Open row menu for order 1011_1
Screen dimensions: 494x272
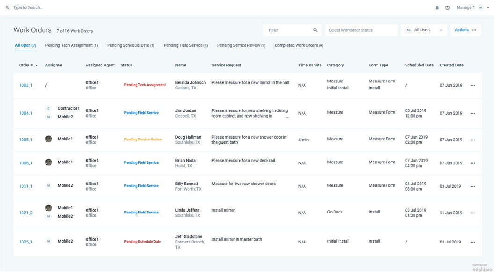click(x=473, y=187)
